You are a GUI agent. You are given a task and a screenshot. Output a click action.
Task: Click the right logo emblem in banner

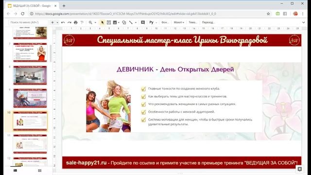tap(294, 40)
